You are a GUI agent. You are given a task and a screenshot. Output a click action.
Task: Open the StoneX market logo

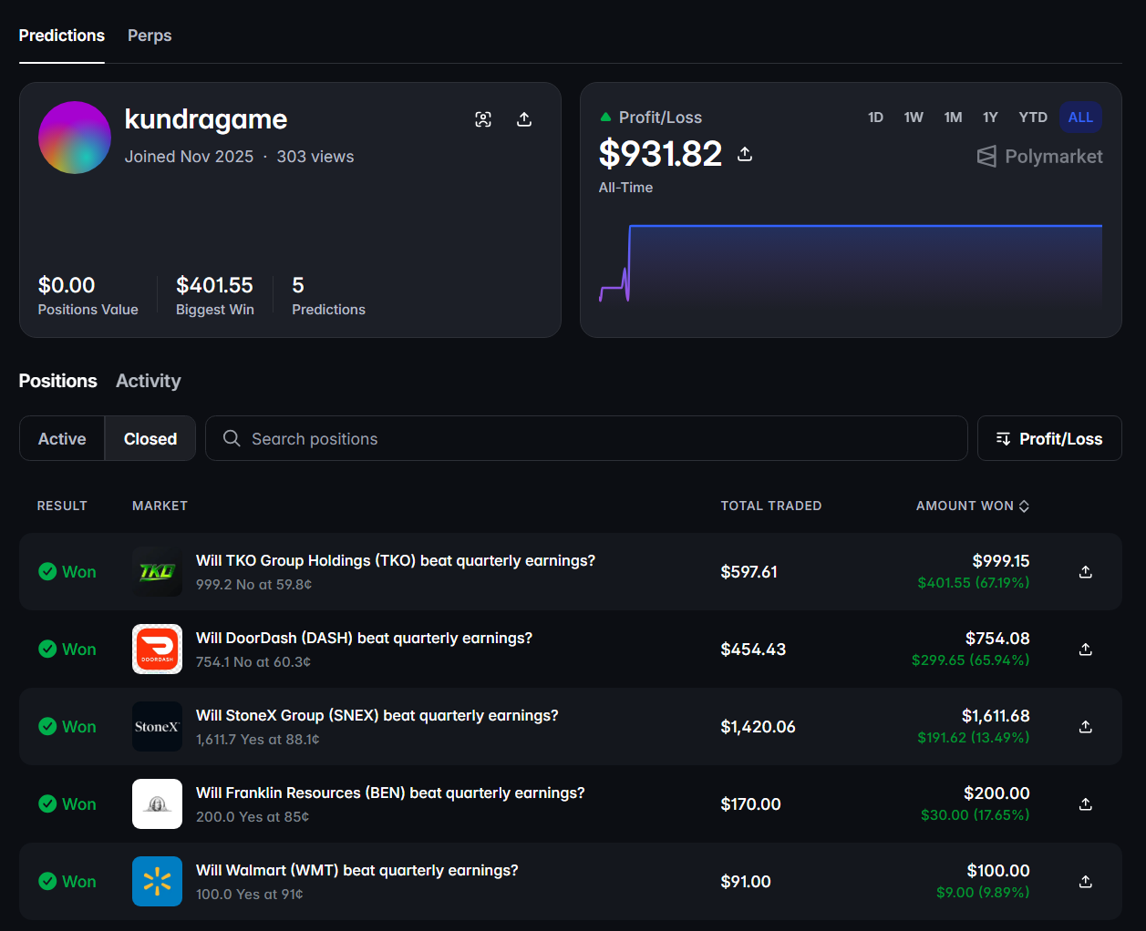[157, 727]
